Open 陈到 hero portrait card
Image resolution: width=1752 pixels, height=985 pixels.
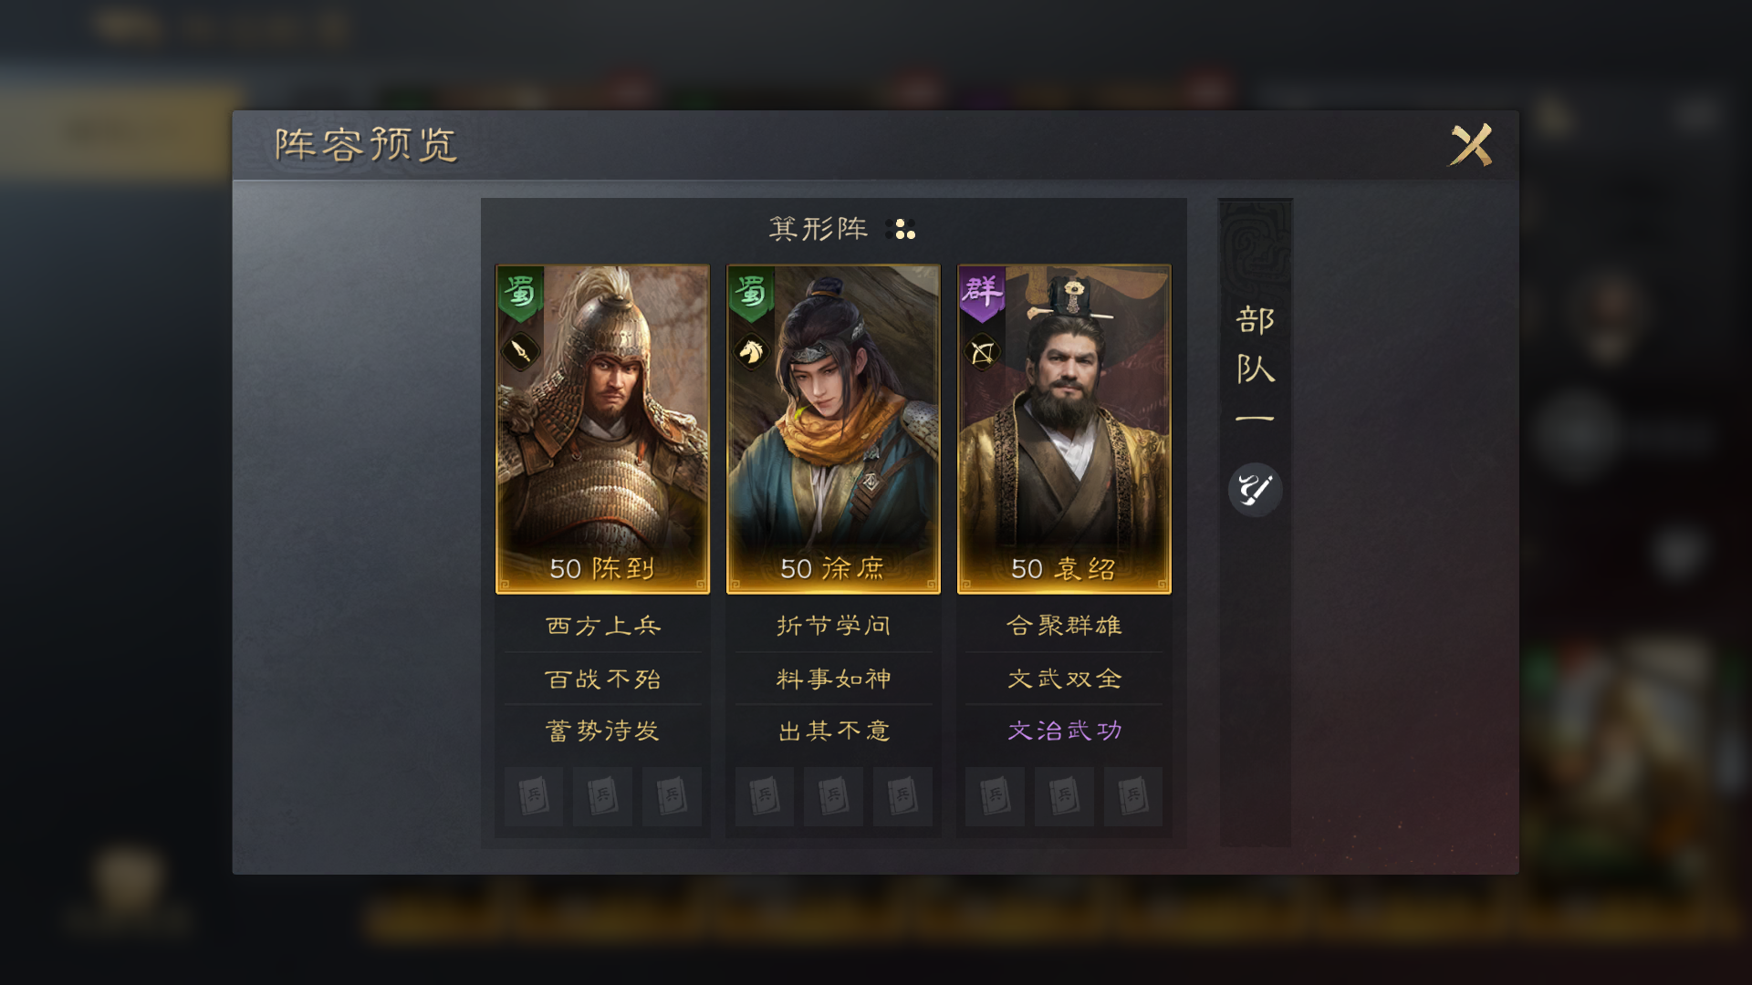click(x=602, y=429)
